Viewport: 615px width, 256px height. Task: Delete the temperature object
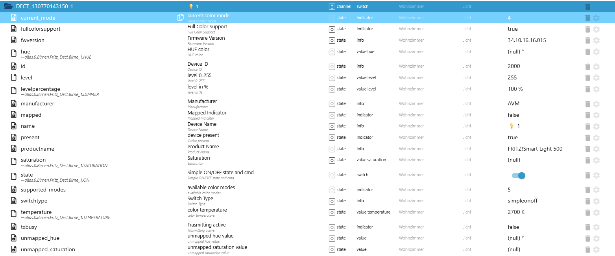[x=587, y=212]
